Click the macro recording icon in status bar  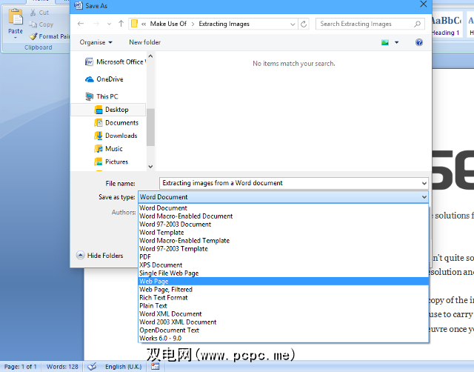tap(156, 367)
